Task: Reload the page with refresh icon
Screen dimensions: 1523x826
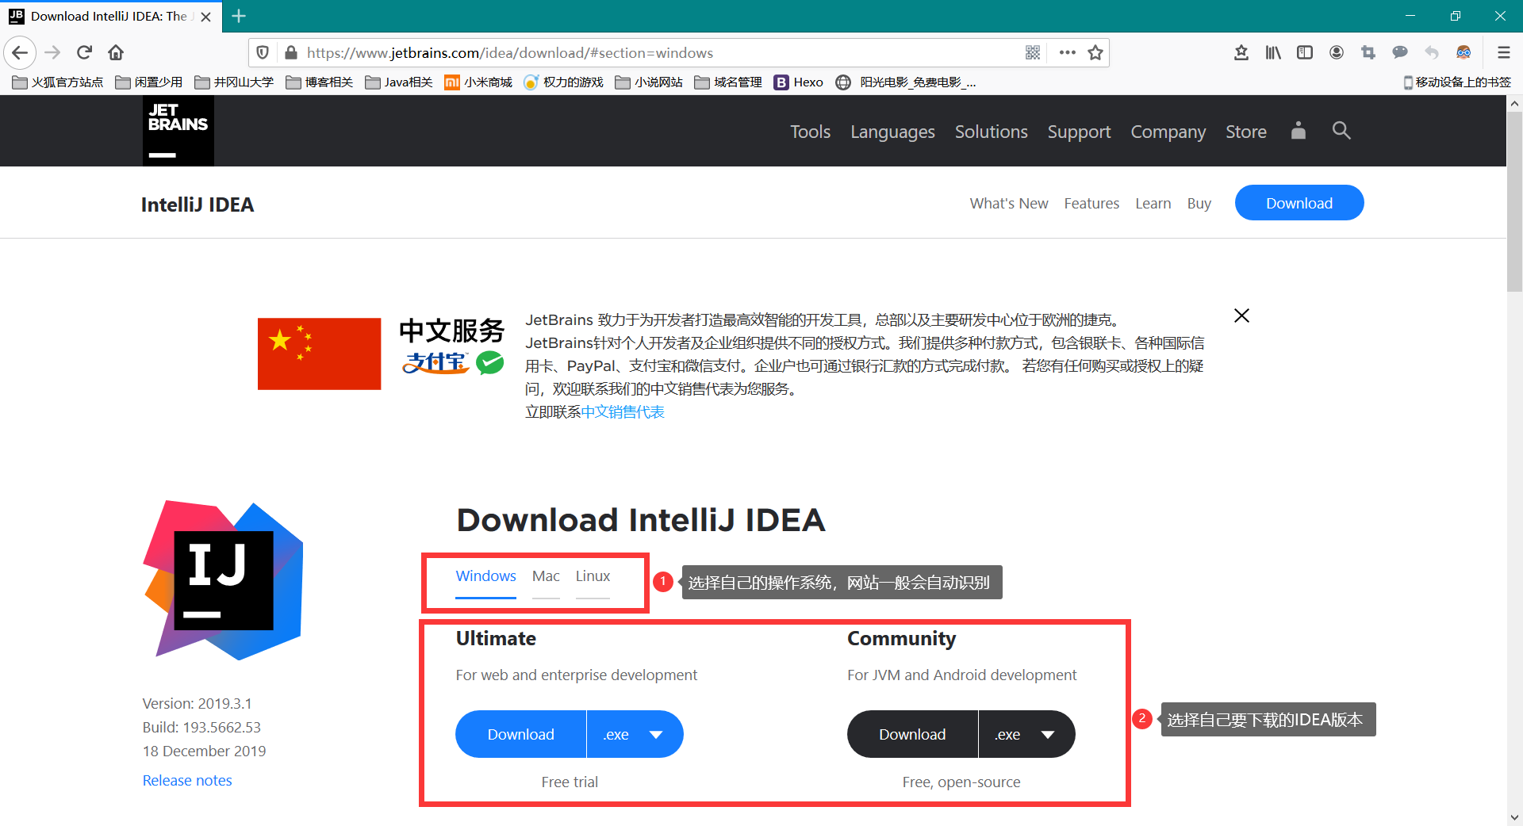Action: [x=84, y=53]
